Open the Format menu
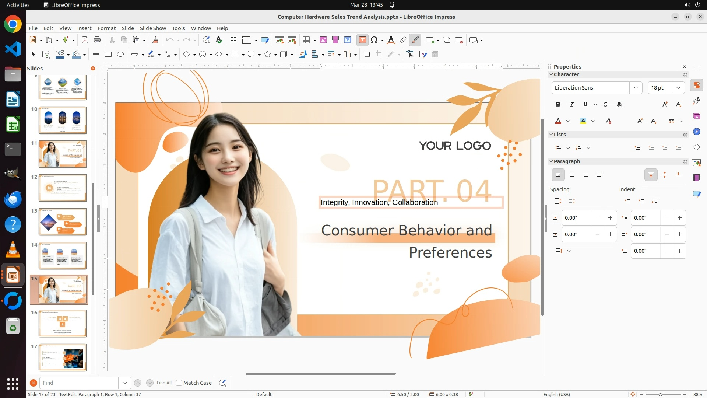 pyautogui.click(x=106, y=28)
